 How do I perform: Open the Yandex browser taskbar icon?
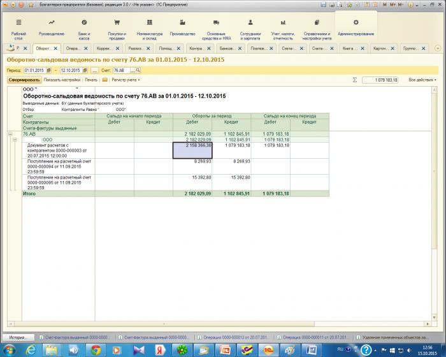pyautogui.click(x=160, y=350)
